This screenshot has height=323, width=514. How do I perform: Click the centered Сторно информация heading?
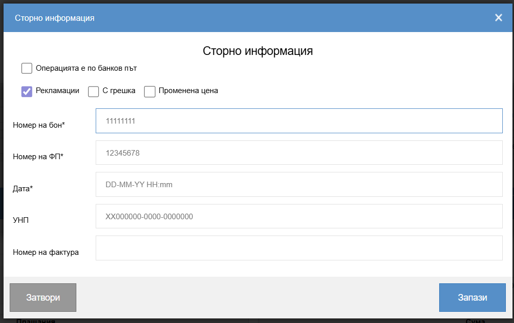pyautogui.click(x=258, y=51)
